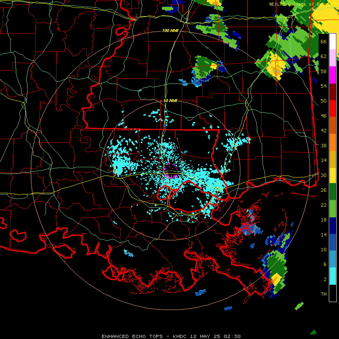This screenshot has width=339, height=339.
Task: Click the legend value "54"
Action: pyautogui.click(x=324, y=86)
